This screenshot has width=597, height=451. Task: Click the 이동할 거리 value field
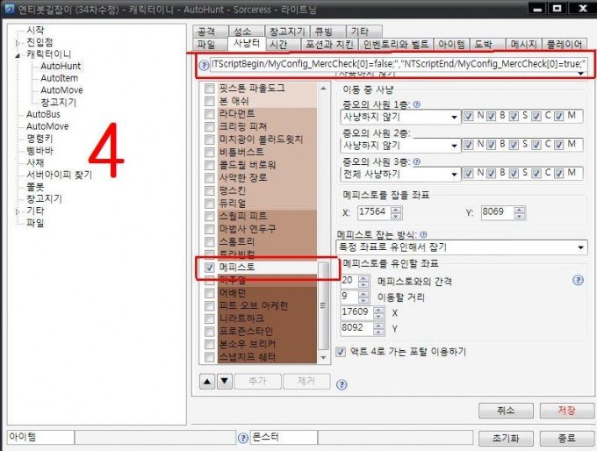(350, 297)
